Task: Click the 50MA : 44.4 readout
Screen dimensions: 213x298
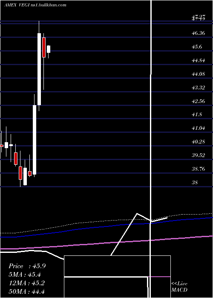Action: [27, 292]
